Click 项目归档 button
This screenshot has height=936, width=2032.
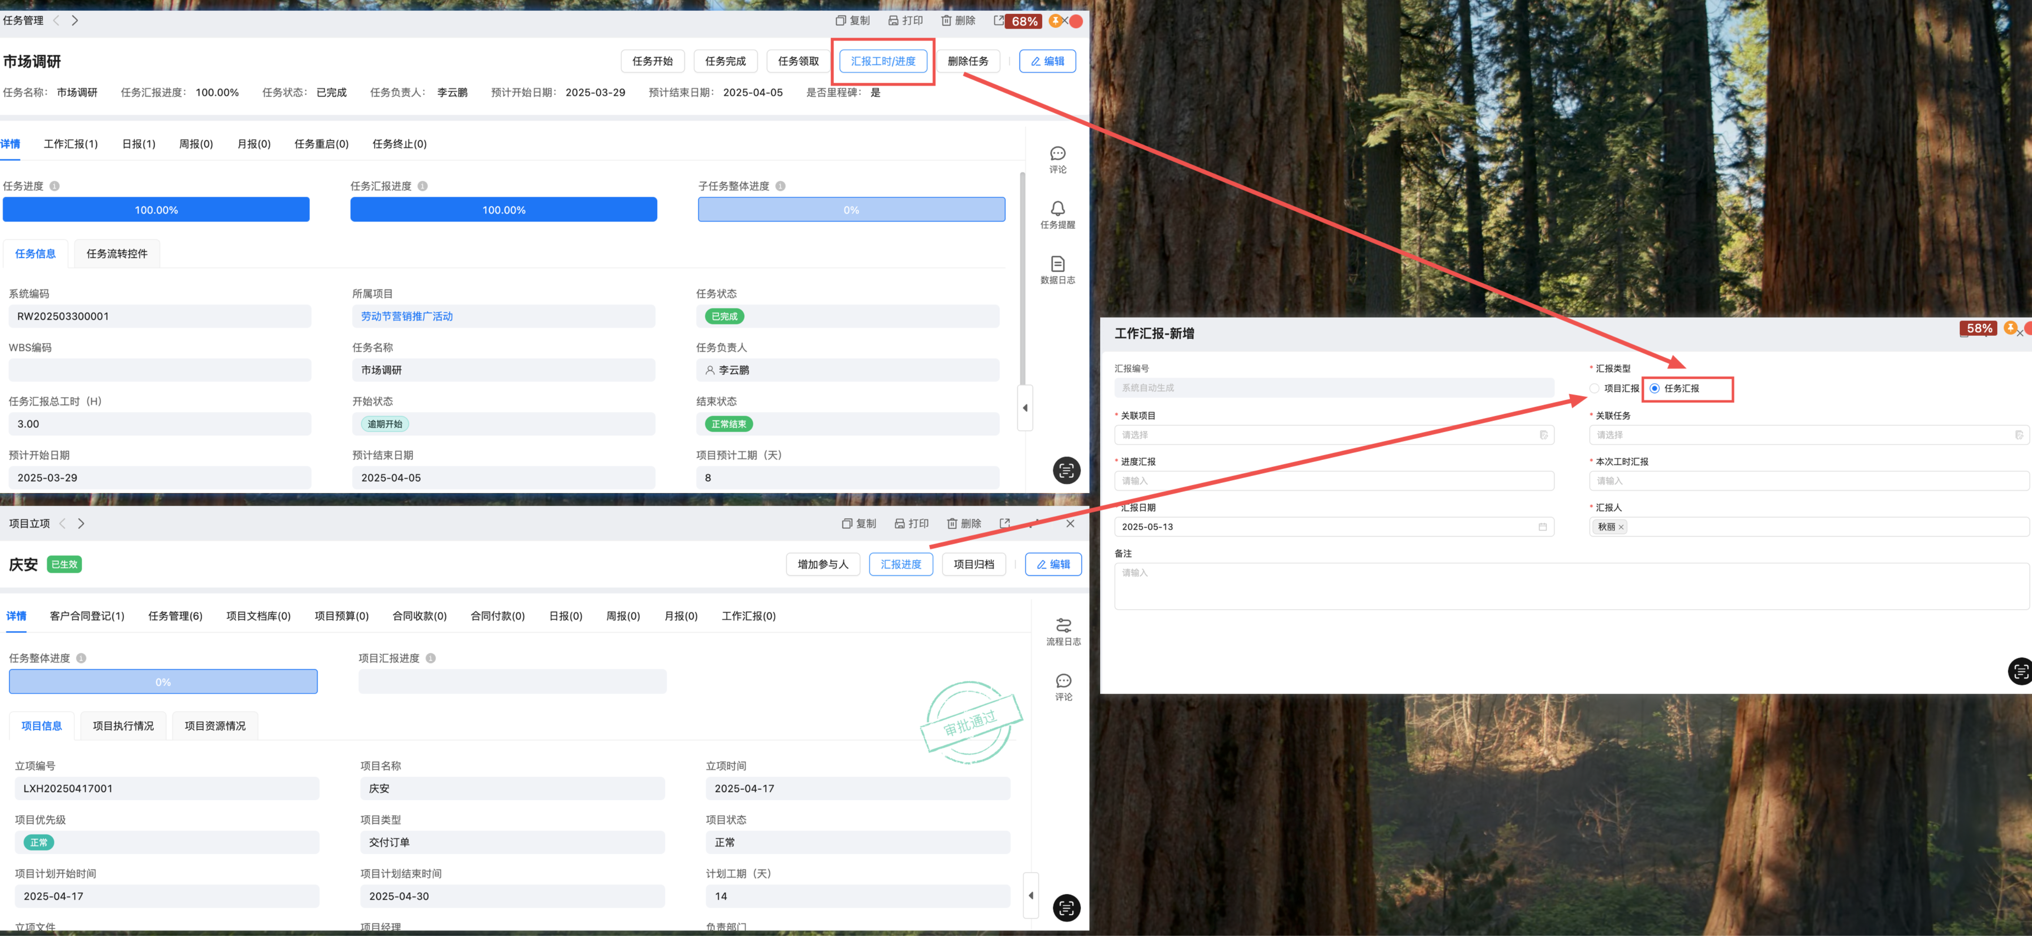pyautogui.click(x=974, y=565)
